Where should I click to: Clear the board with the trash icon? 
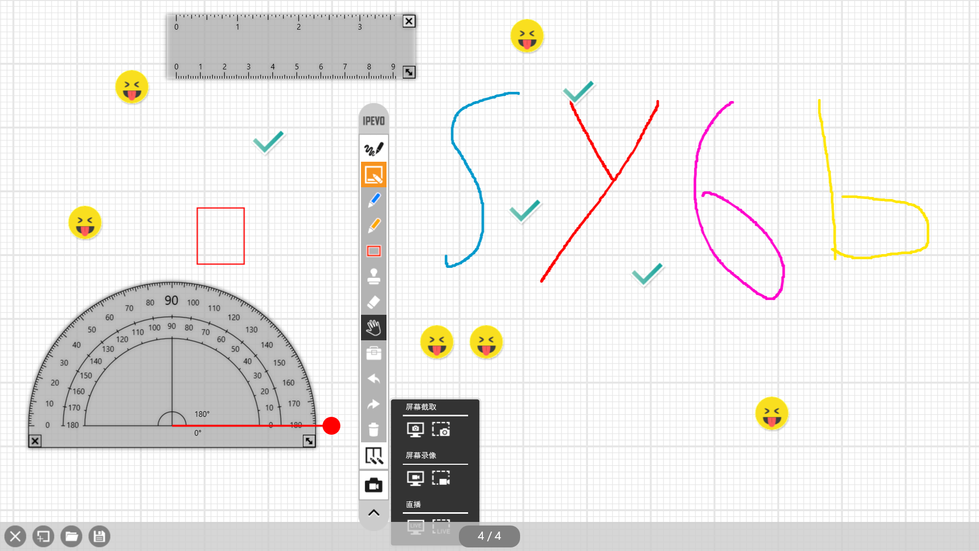point(374,430)
